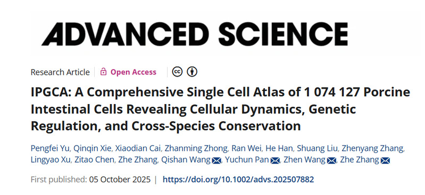Click the attribution person license icon
Viewport: 425px width, 195px height.
[x=192, y=72]
